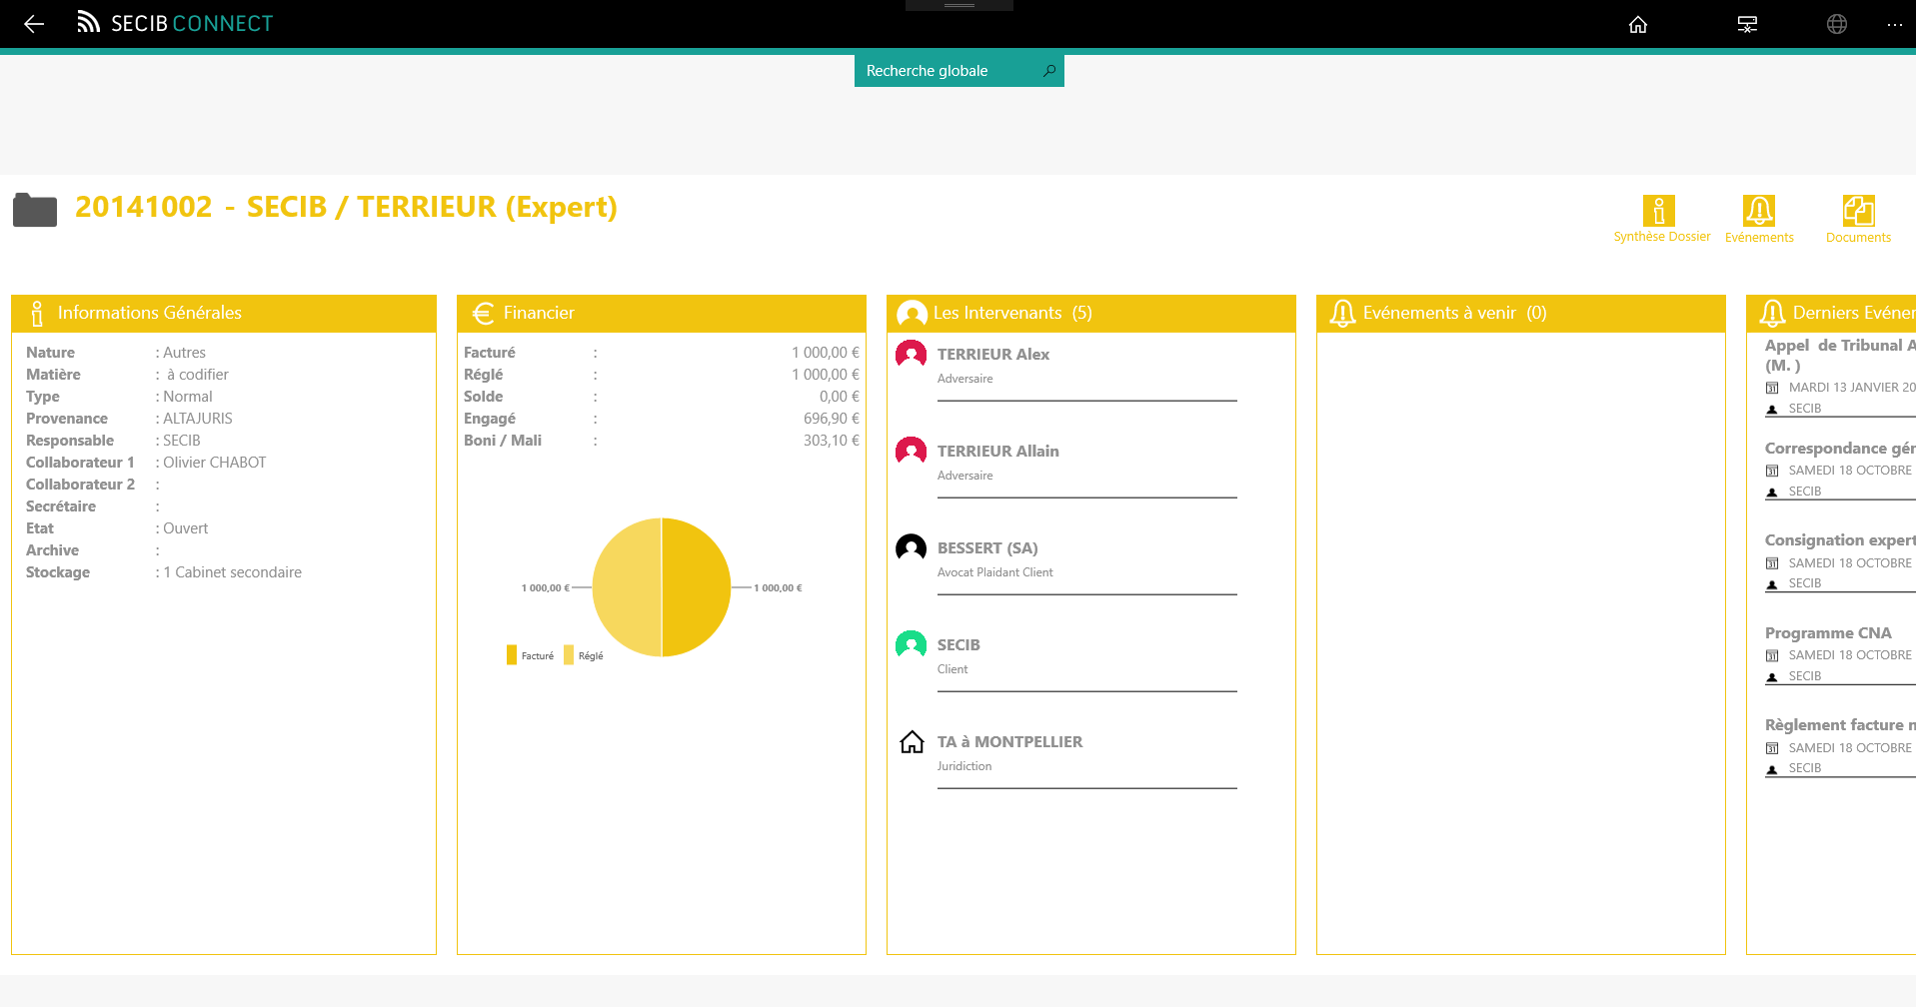Open the Synthèse Dossier icon
Image resolution: width=1916 pixels, height=1007 pixels.
(1659, 211)
